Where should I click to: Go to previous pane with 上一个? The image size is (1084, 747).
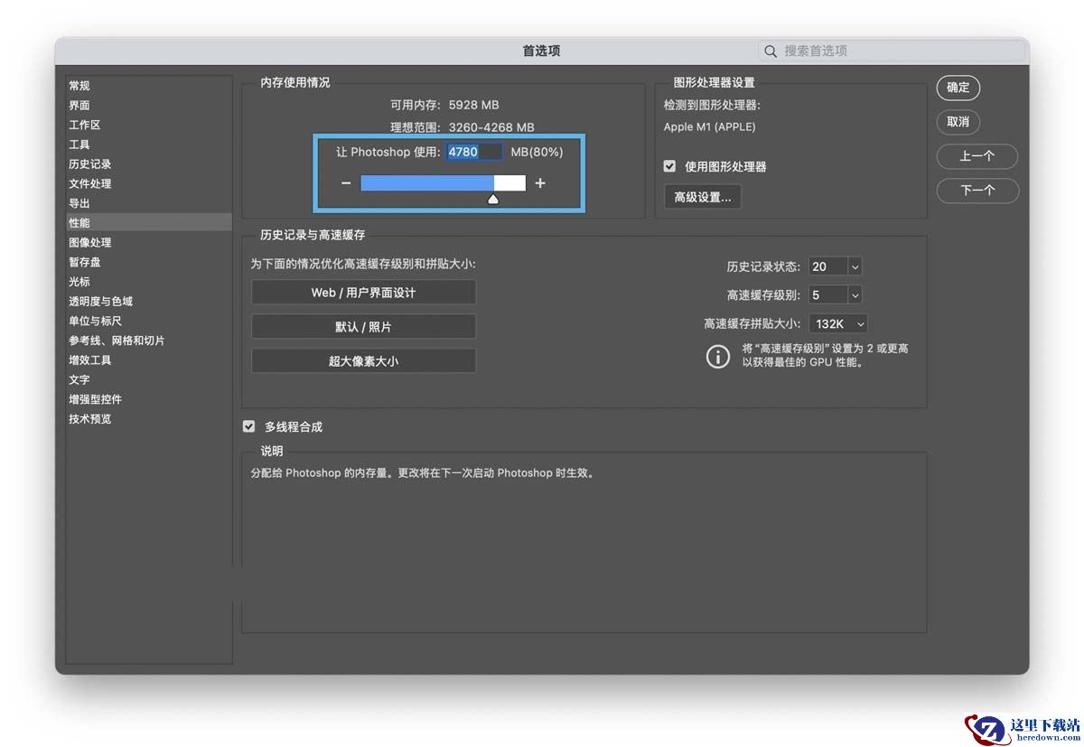977,156
